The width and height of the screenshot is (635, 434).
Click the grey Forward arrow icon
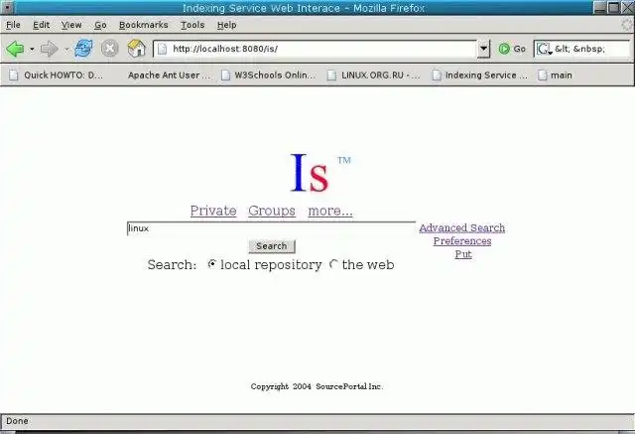pos(50,49)
